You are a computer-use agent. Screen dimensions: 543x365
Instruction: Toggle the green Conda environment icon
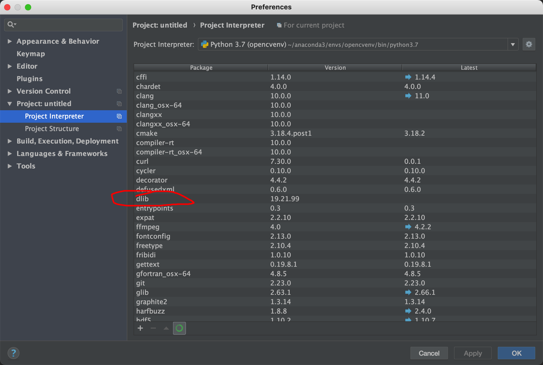[x=179, y=328]
